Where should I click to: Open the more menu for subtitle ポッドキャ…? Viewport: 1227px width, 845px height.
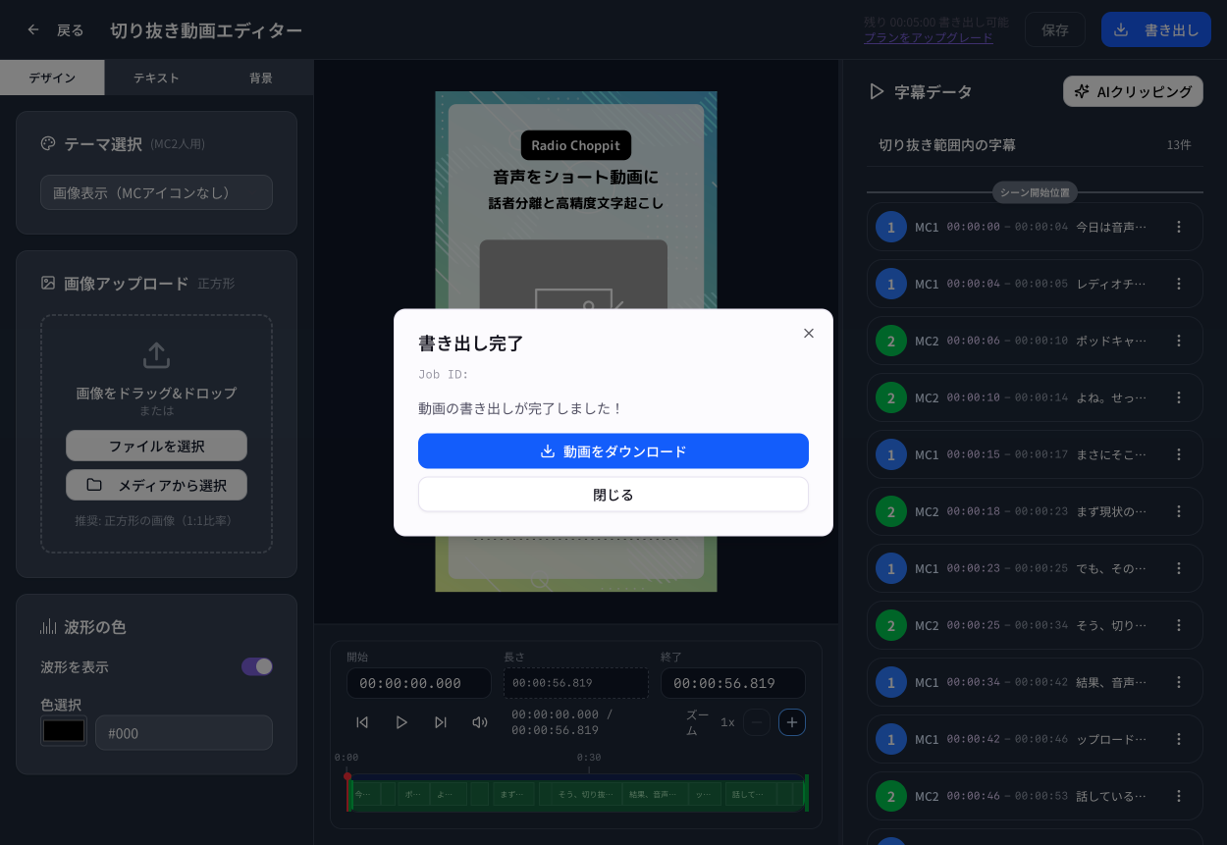[x=1179, y=341]
